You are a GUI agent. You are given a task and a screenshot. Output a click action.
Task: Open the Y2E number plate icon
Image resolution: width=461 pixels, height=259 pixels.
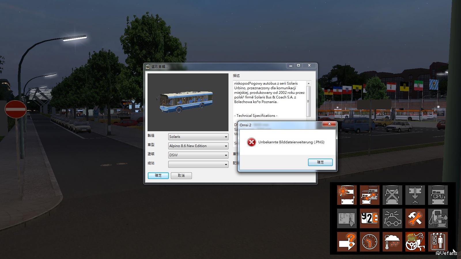(x=370, y=218)
